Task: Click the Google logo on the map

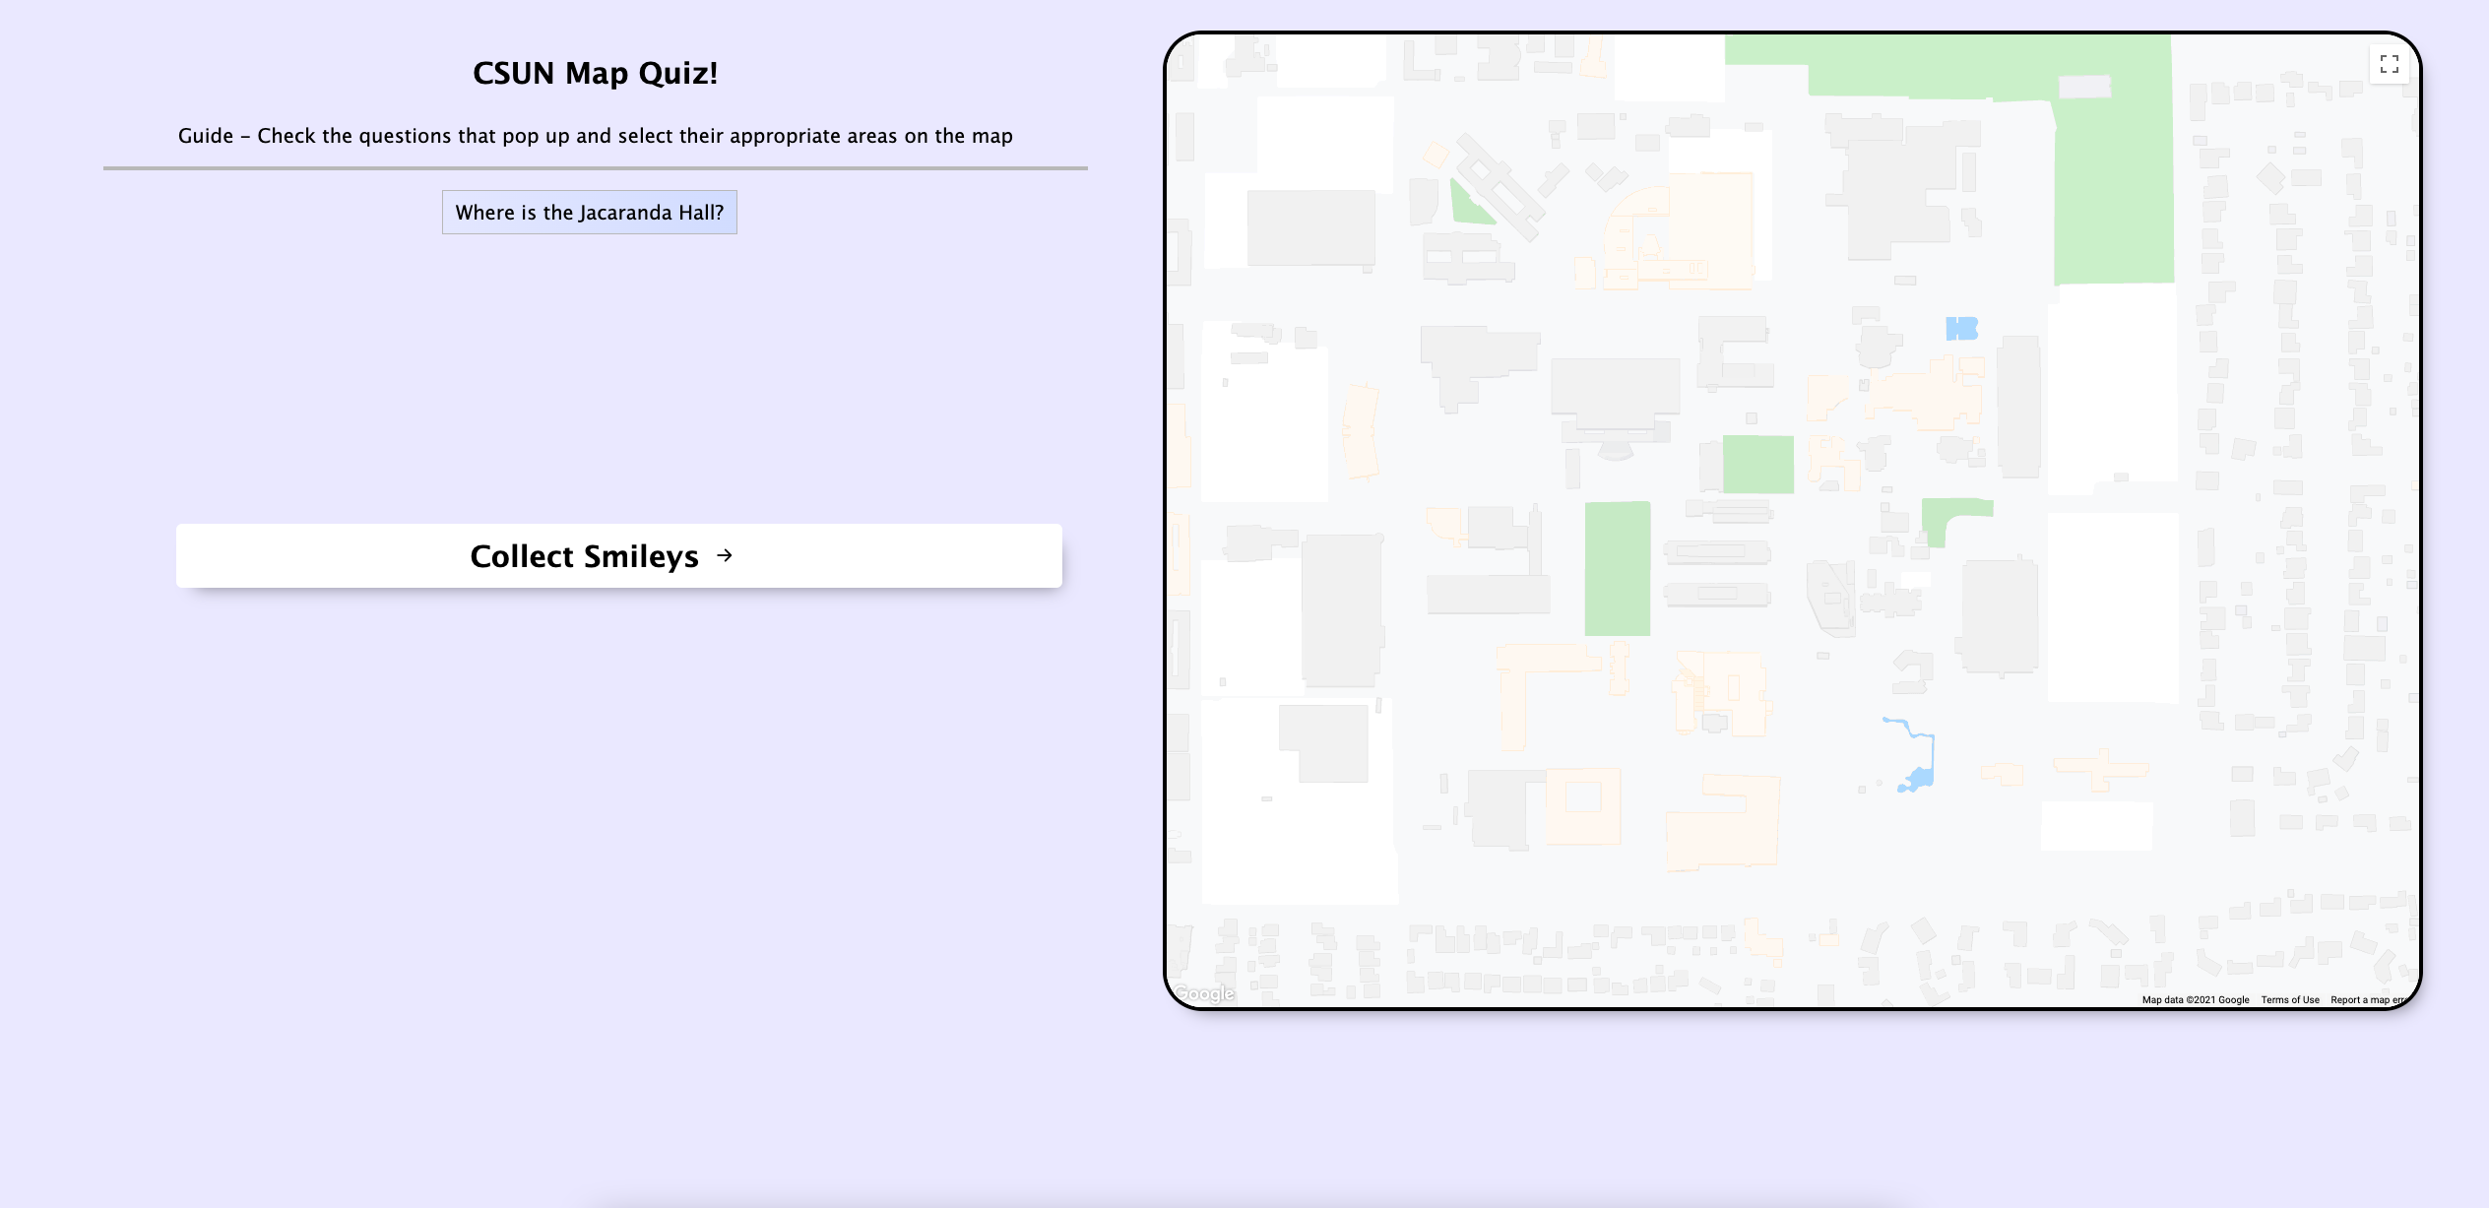Action: click(1203, 992)
